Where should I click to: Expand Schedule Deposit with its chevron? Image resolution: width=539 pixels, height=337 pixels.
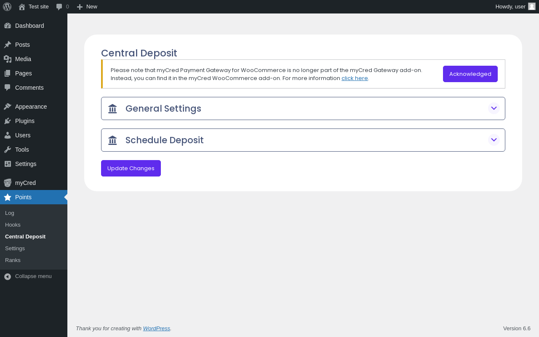pos(494,140)
